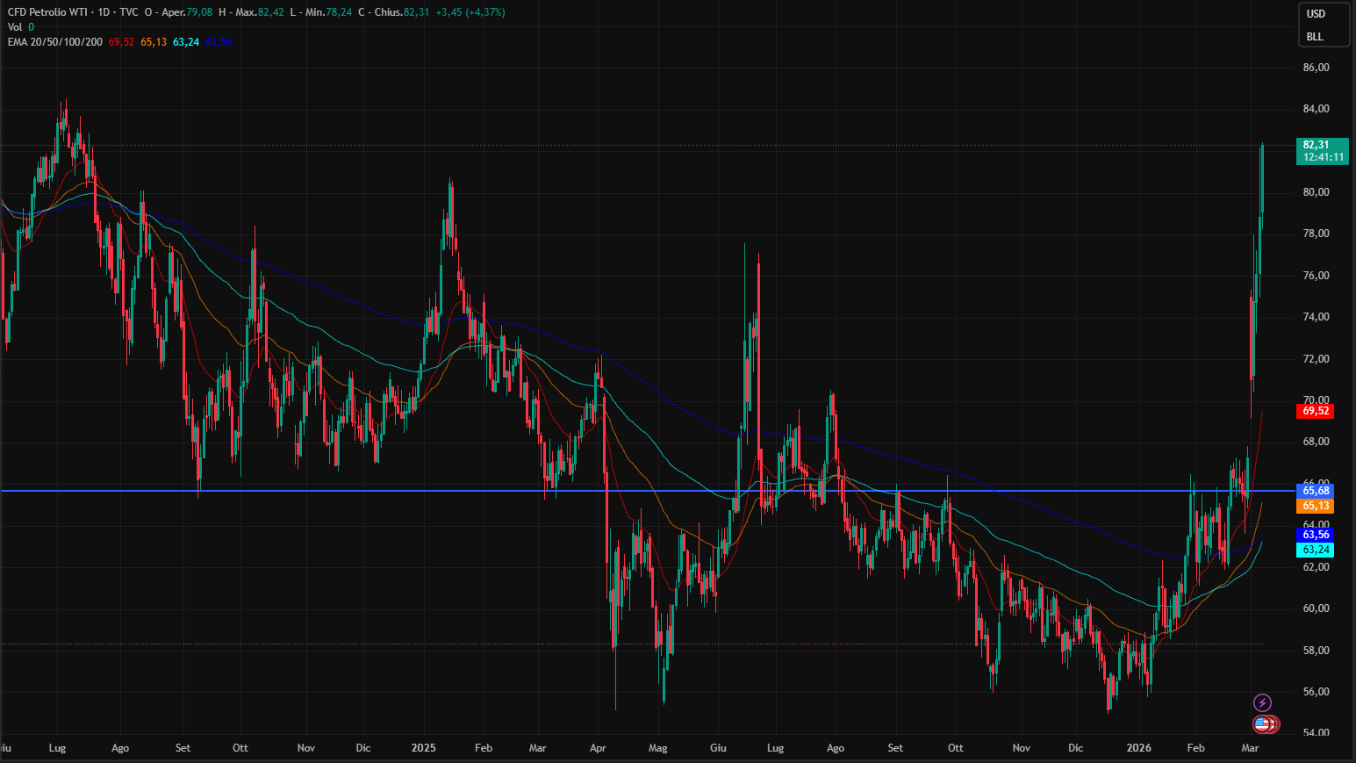This screenshot has height=763, width=1356.
Task: Click the 86,00 price axis tick
Action: coord(1317,68)
